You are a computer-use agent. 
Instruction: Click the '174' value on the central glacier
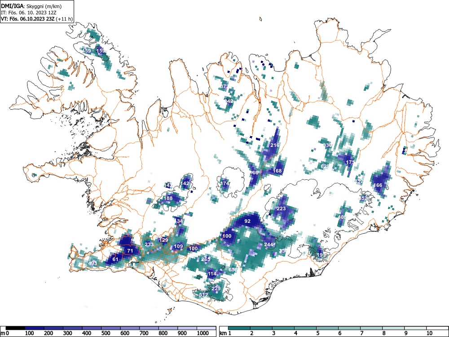(x=225, y=183)
